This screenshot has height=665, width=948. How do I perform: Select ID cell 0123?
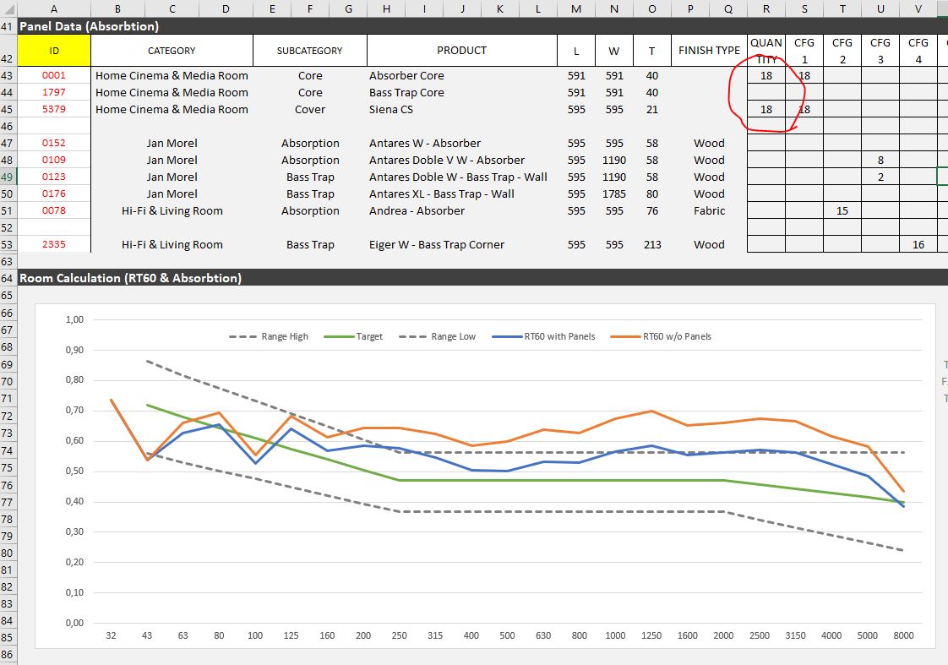[54, 177]
